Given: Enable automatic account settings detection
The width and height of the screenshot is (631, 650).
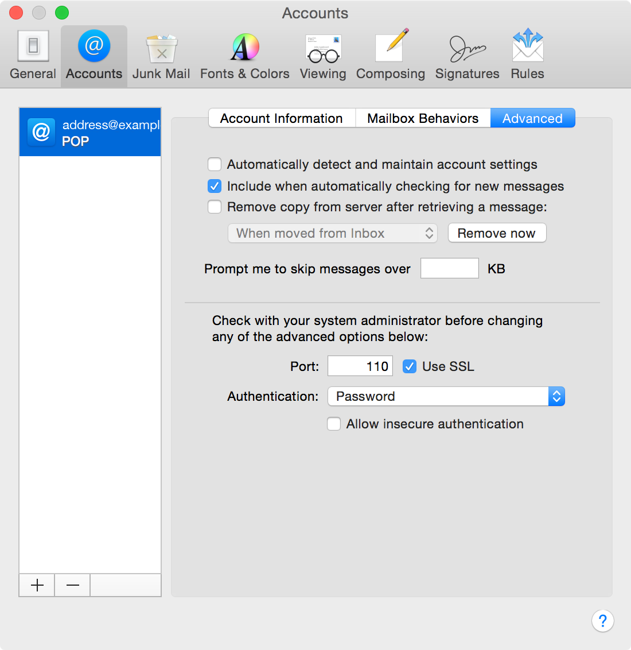Looking at the screenshot, I should point(214,164).
